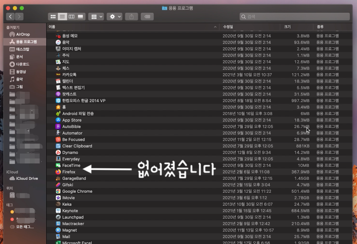Open the group-by arrangement dropdown

97,17
